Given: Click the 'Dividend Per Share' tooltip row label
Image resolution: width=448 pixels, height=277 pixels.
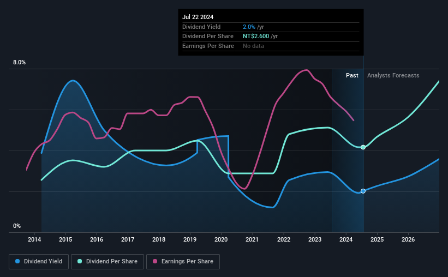Looking at the screenshot, I should coord(208,37).
